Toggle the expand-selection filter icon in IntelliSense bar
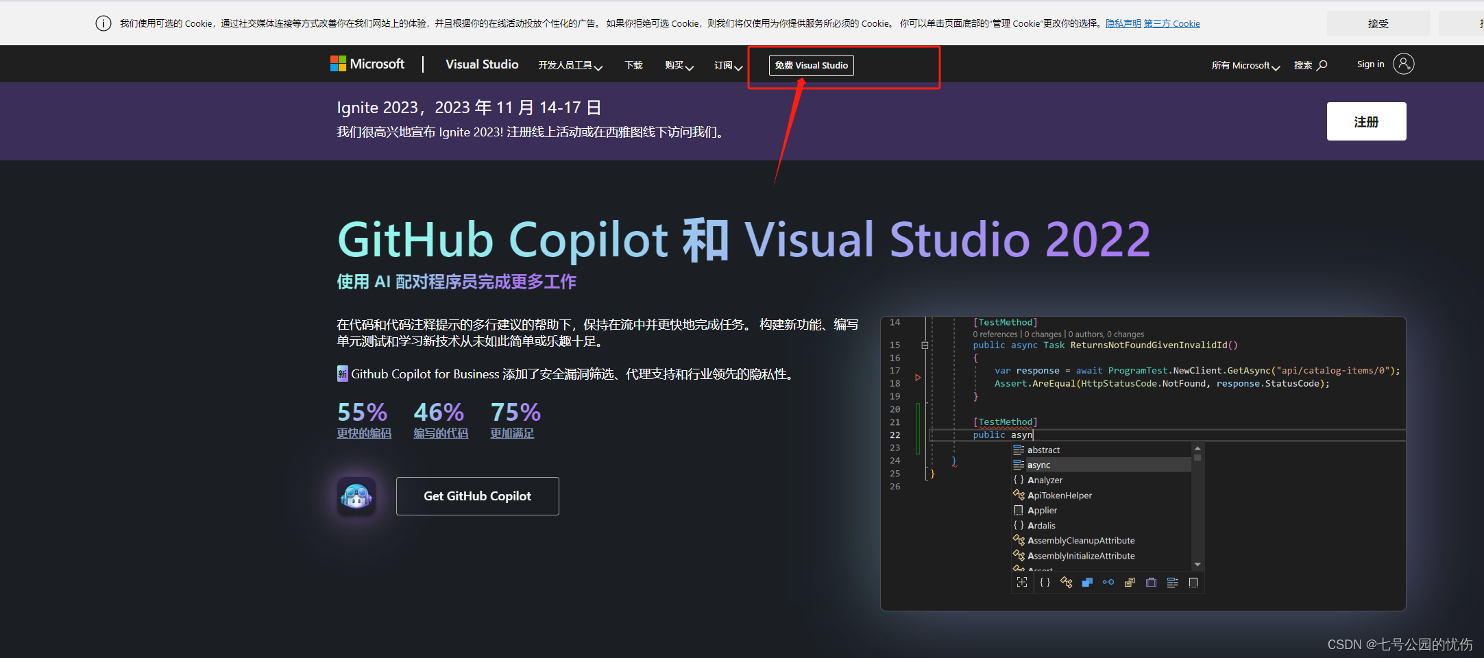 tap(1022, 582)
